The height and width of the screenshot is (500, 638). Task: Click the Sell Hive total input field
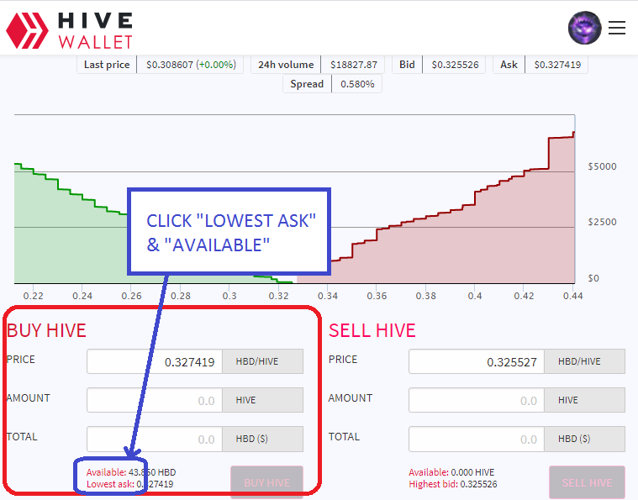click(477, 439)
